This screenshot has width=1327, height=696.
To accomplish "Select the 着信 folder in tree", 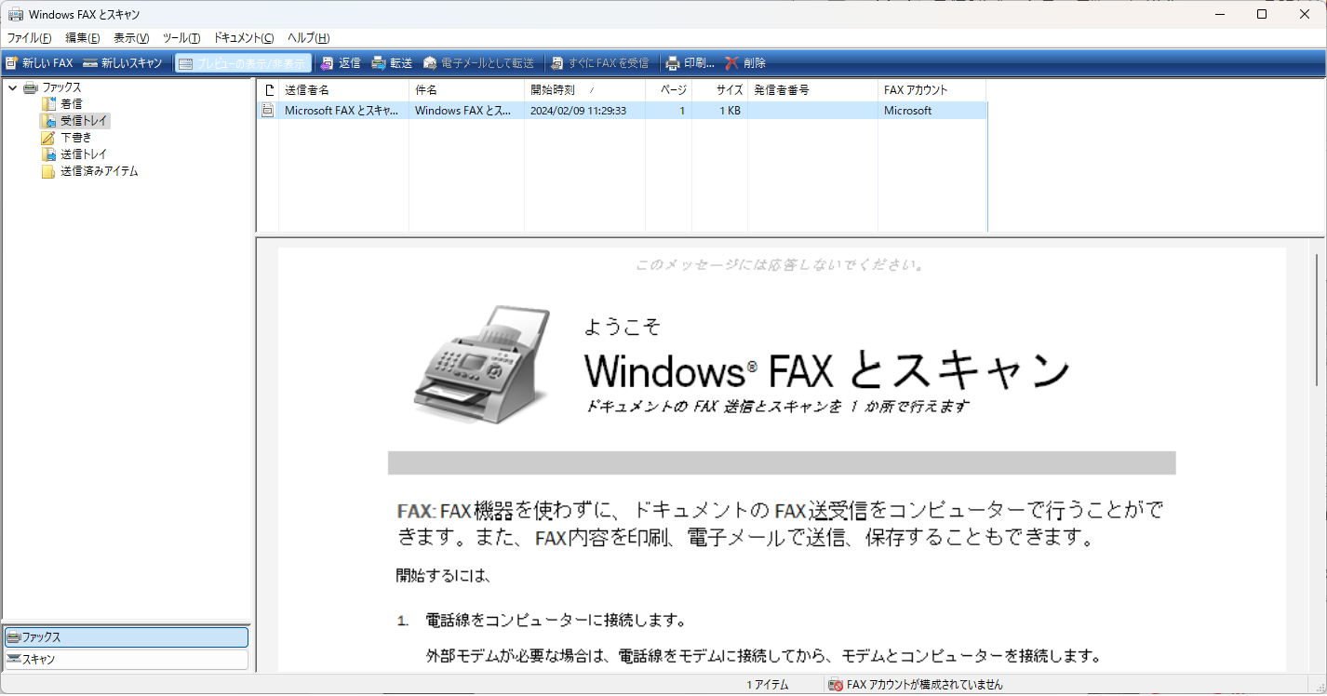I will point(71,104).
